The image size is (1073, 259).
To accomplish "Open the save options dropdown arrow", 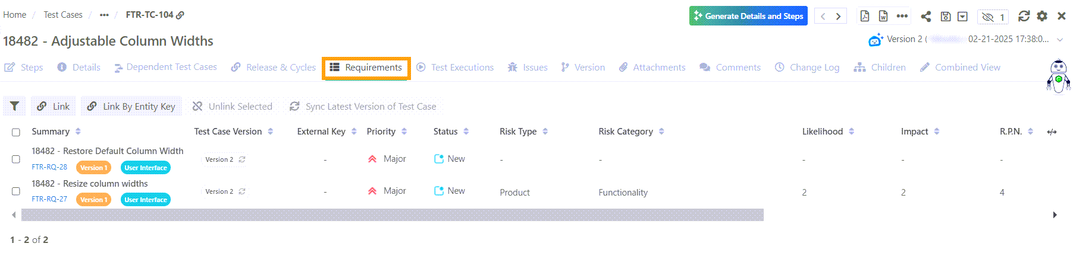I will click(962, 17).
